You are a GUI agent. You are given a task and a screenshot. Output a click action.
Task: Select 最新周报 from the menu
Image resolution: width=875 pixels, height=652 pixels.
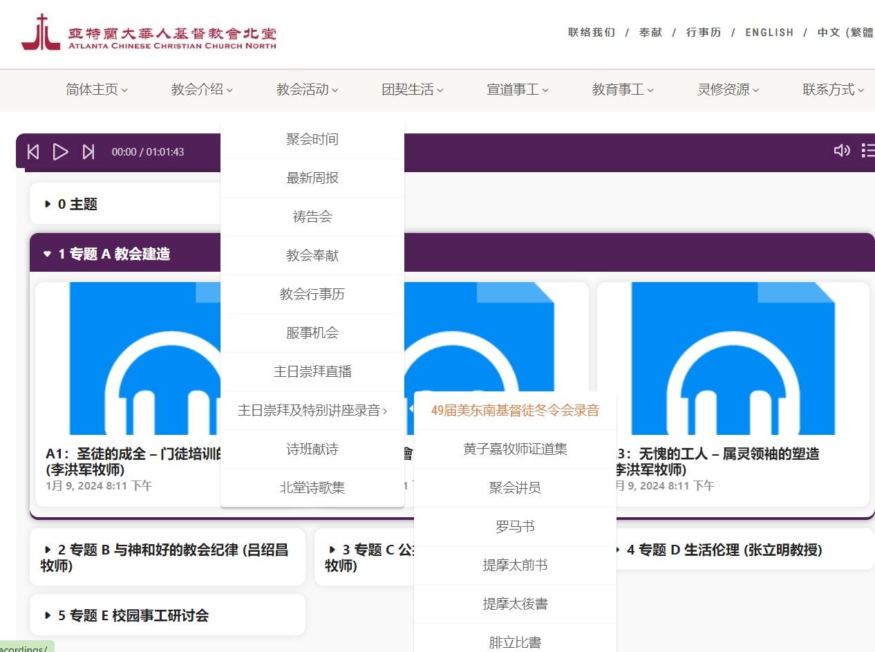pos(312,178)
